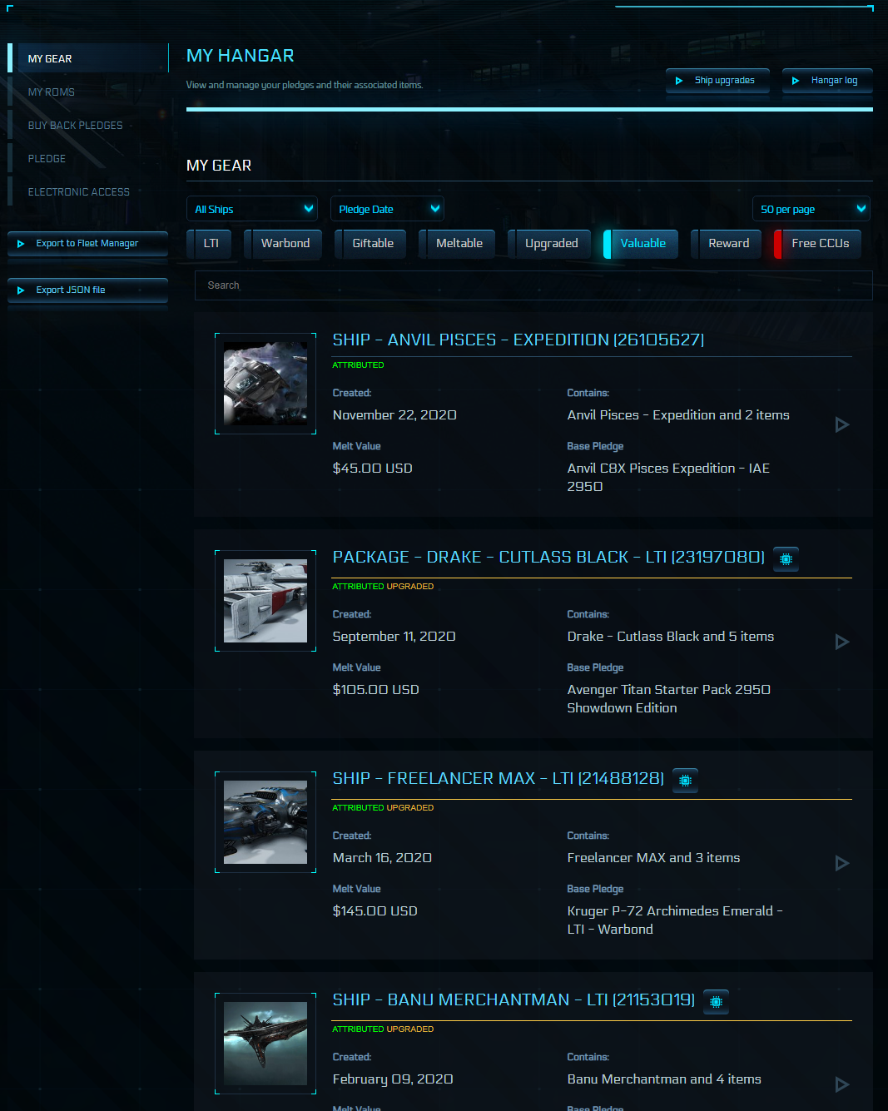Click 'Anvil Pisces - Expedition and 2 items'

pyautogui.click(x=678, y=415)
